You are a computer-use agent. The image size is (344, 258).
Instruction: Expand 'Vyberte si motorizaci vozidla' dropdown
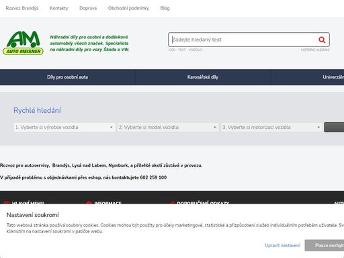271,127
